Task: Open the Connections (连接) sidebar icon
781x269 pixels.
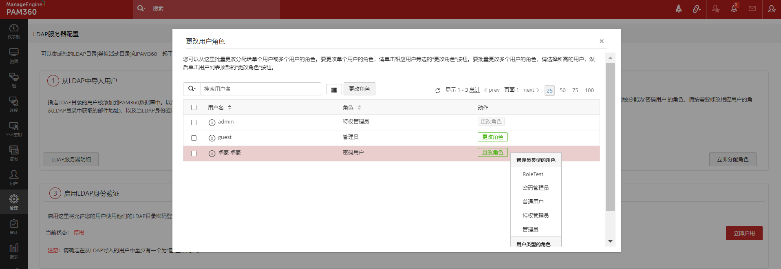Action: pyautogui.click(x=14, y=104)
